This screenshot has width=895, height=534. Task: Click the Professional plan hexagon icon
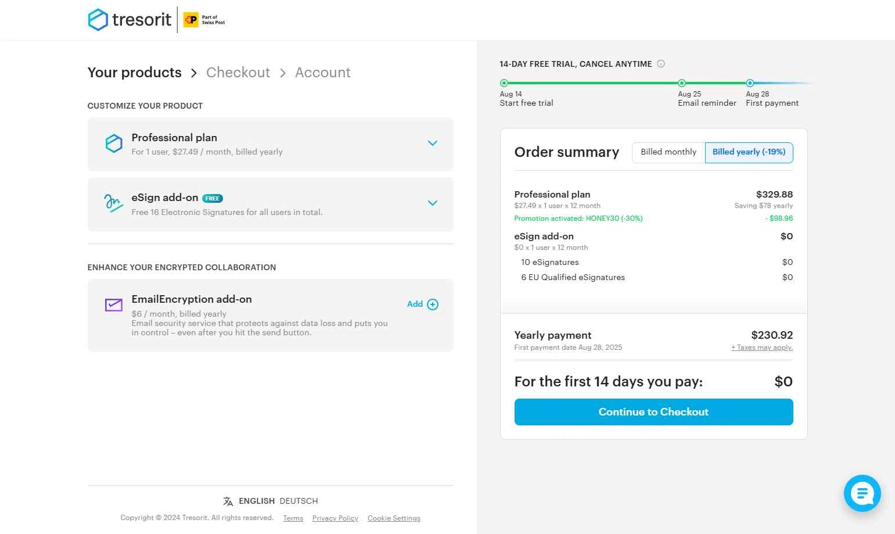tap(114, 144)
